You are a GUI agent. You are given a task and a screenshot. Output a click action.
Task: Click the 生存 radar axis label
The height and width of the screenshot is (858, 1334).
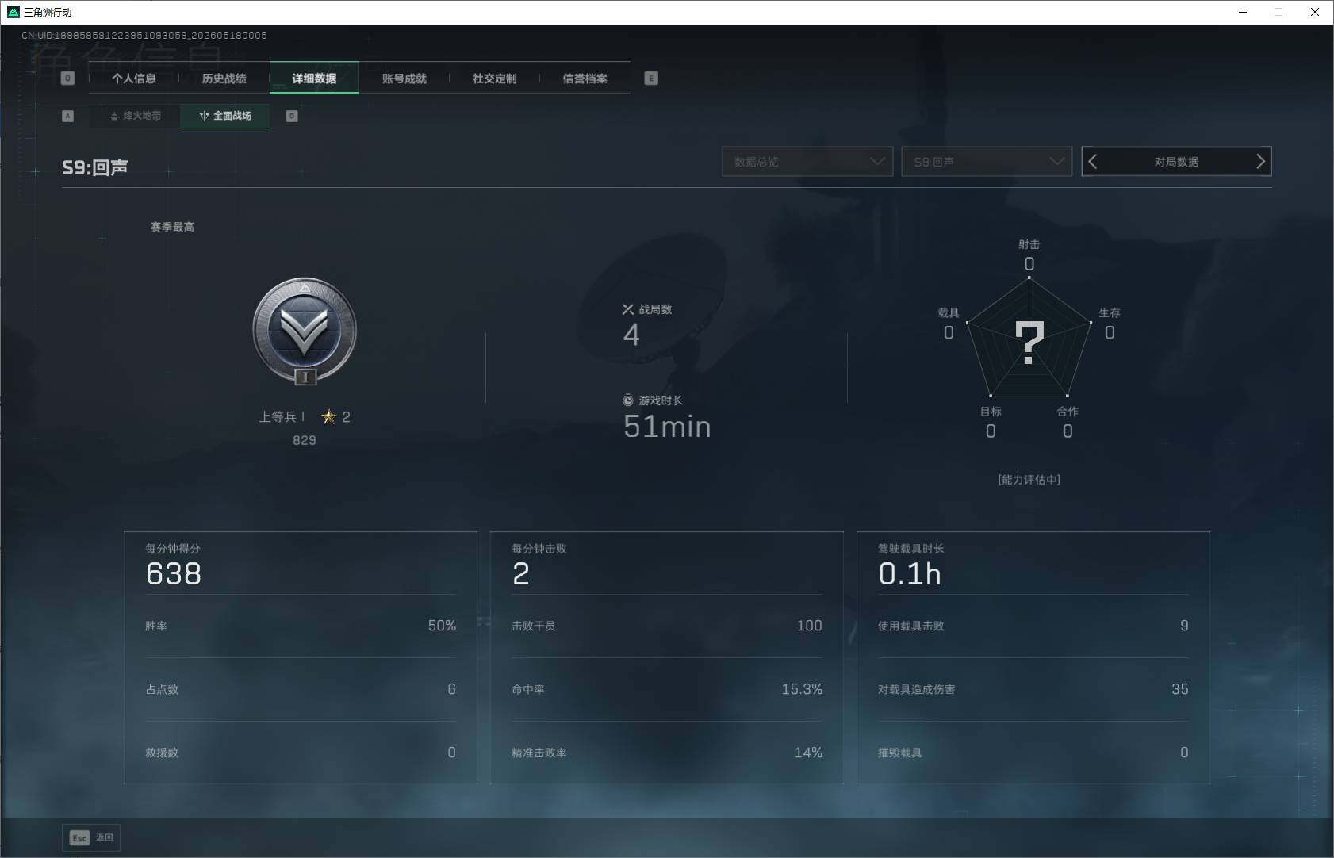pyautogui.click(x=1110, y=312)
